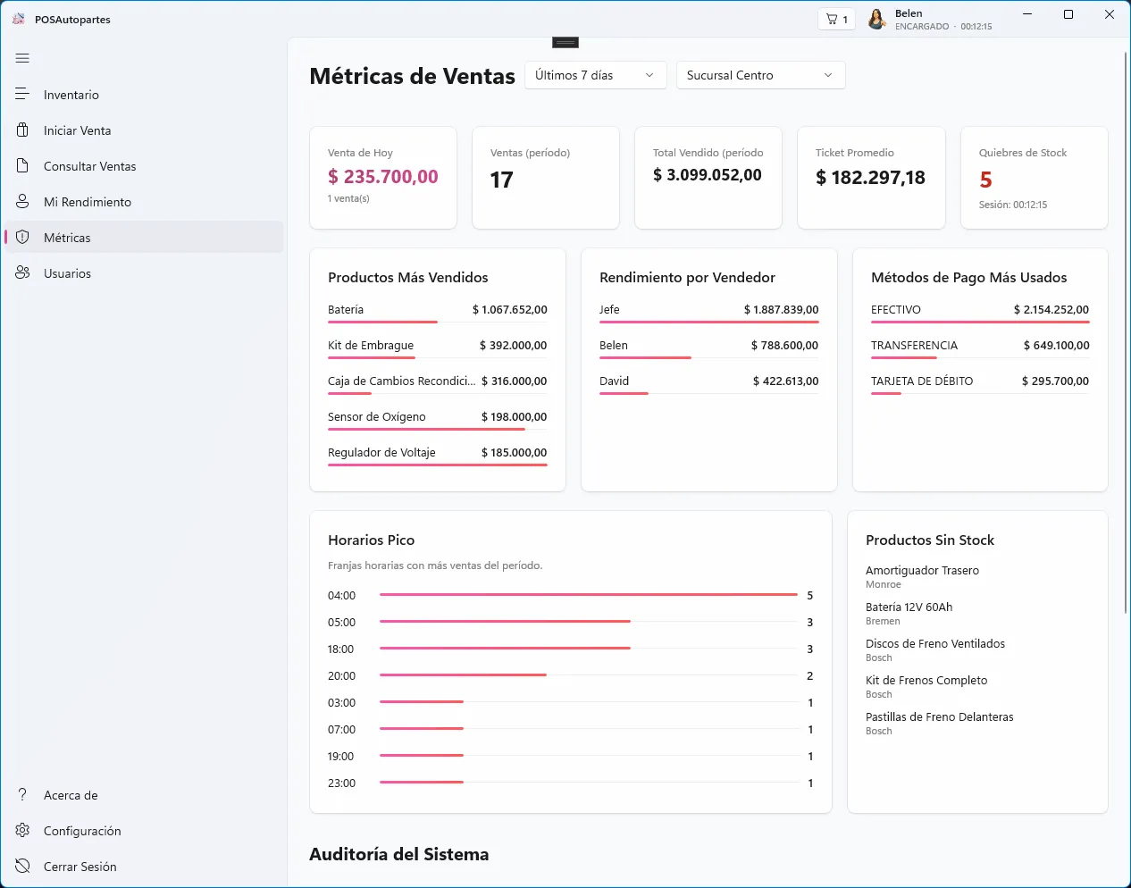Screen dimensions: 1131x888
Task: Click the 04:00 peak hour bar
Action: tap(589, 594)
